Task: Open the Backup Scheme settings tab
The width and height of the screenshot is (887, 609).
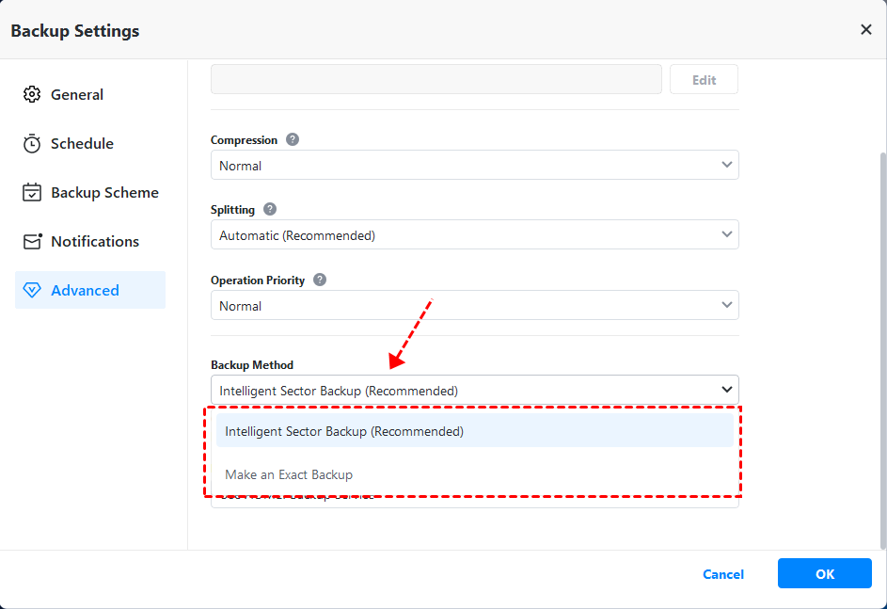Action: (104, 192)
